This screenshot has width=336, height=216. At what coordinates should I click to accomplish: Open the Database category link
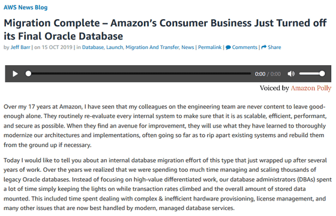93,47
